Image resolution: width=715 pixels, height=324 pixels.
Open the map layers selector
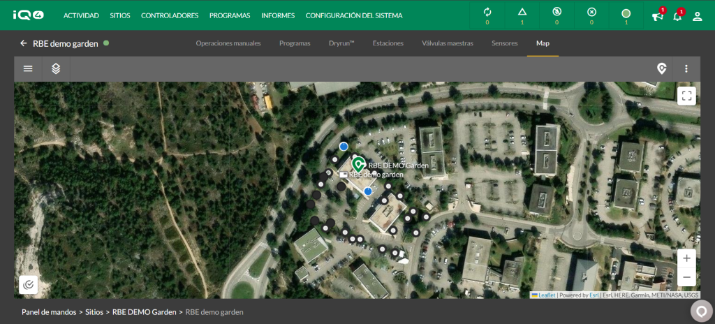(x=56, y=69)
